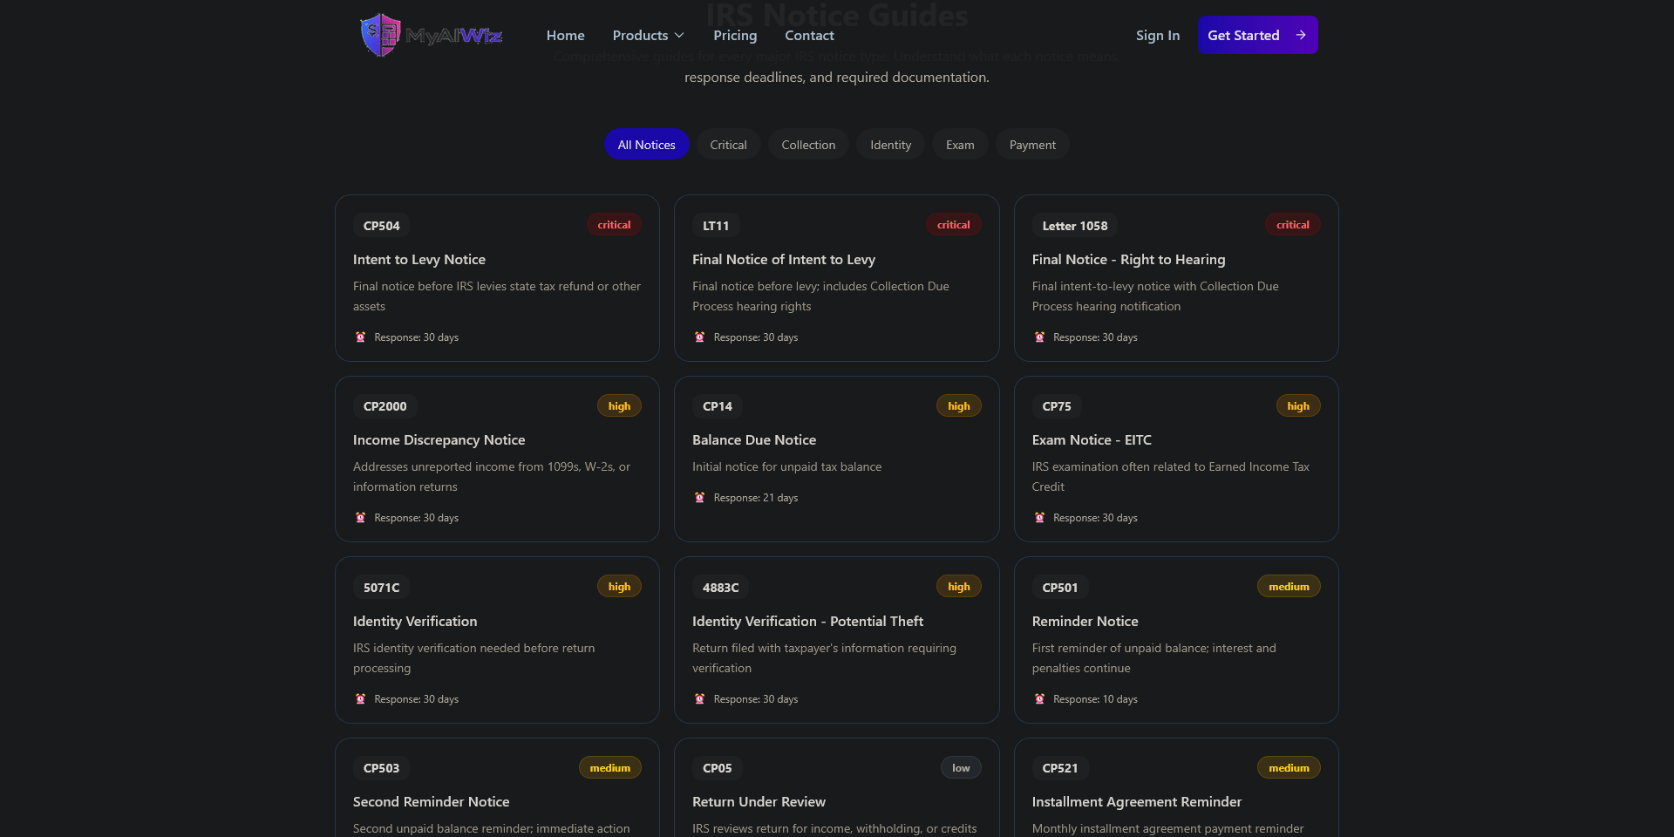Click the MyAIWiz shield logo icon
The image size is (1674, 837).
pos(380,35)
